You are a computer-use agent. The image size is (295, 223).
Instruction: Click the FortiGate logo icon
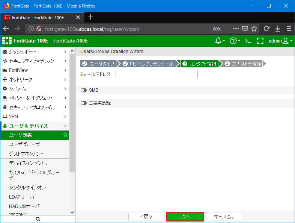point(7,41)
